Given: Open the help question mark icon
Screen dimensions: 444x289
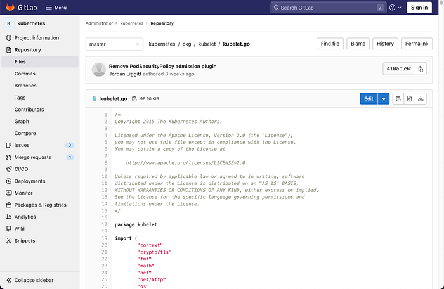Looking at the screenshot, I should [392, 8].
